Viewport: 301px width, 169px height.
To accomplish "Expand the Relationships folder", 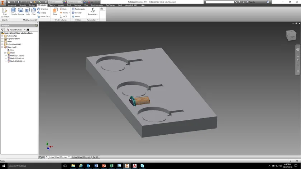I will tap(2, 36).
